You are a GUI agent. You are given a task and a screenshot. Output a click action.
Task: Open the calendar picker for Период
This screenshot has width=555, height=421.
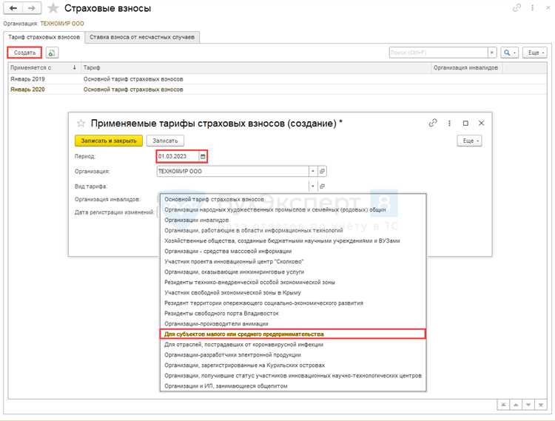[x=203, y=156]
